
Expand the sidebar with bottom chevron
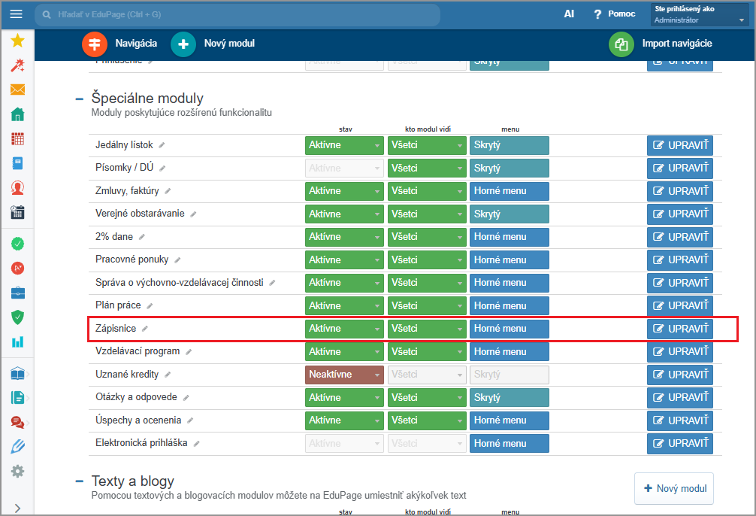click(17, 508)
